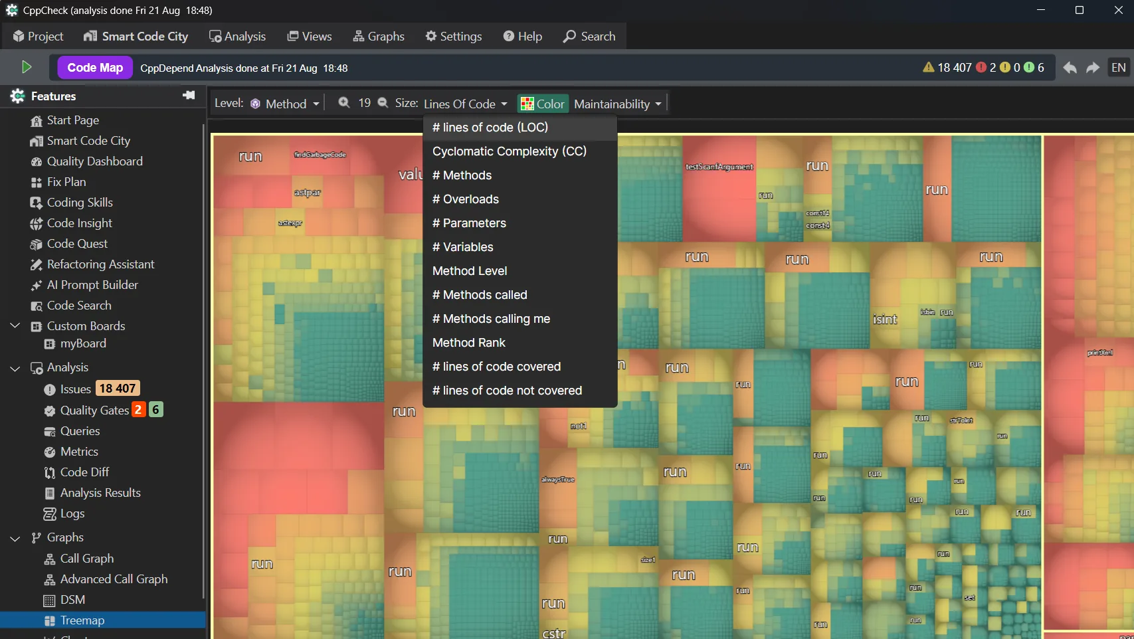Click the Code Map button
The image size is (1134, 639).
[95, 68]
